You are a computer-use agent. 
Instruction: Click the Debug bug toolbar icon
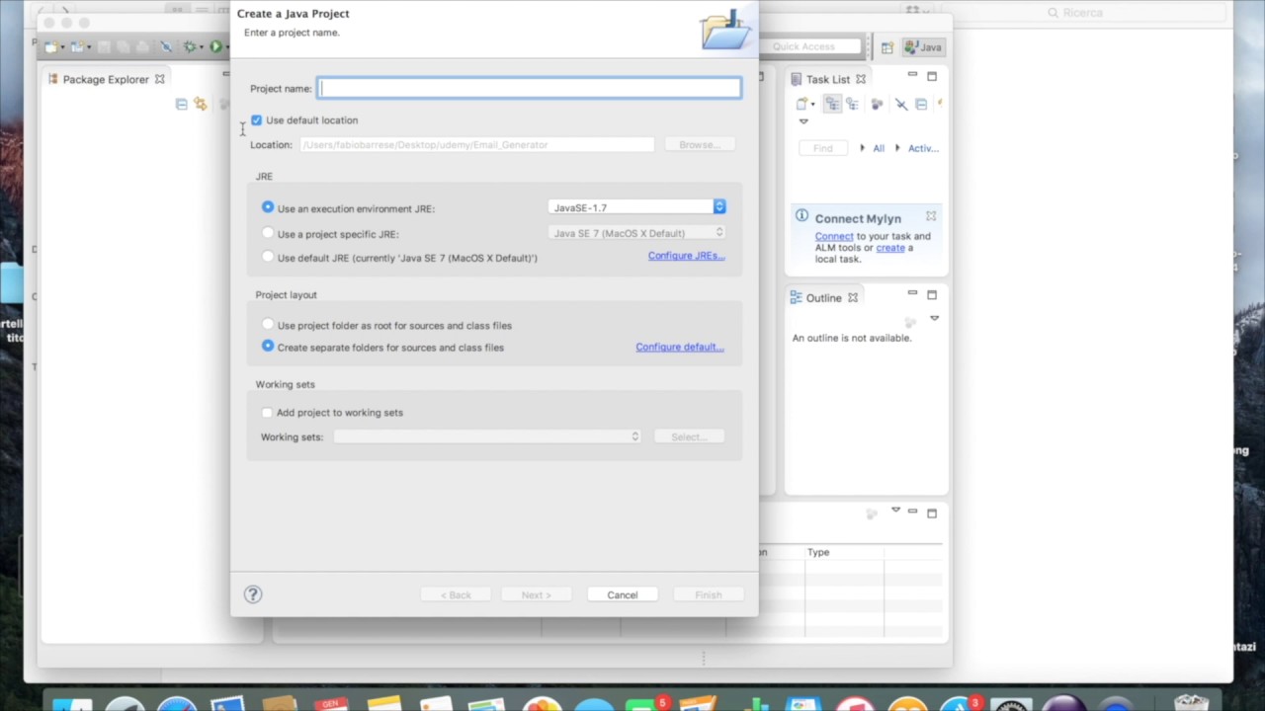coord(189,46)
